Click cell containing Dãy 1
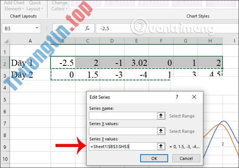Screen dimensions: 239x168 30,63
